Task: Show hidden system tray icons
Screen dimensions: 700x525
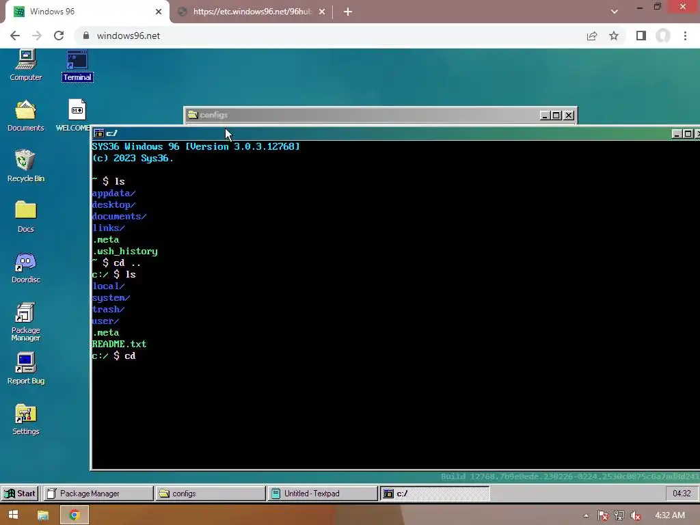Action: 586,515
